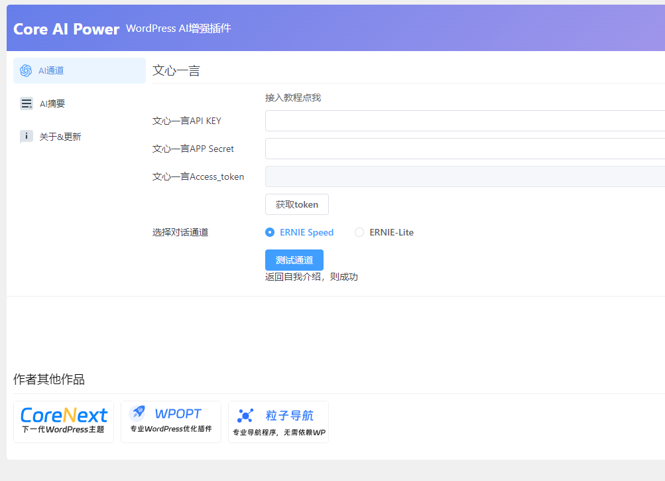Viewport: 665px width, 481px height.
Task: Click the AI摘要 lines icon
Action: (27, 103)
